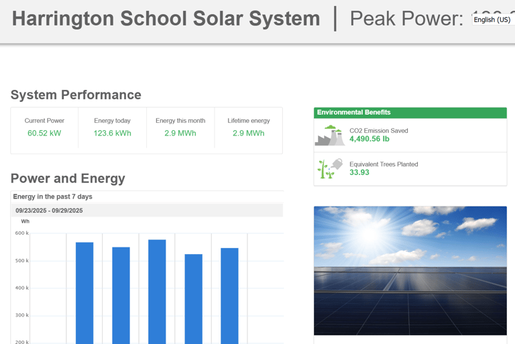Click the Energy this month label

click(x=180, y=121)
